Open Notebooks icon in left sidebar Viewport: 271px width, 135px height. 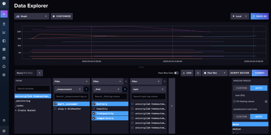(x=4, y=41)
